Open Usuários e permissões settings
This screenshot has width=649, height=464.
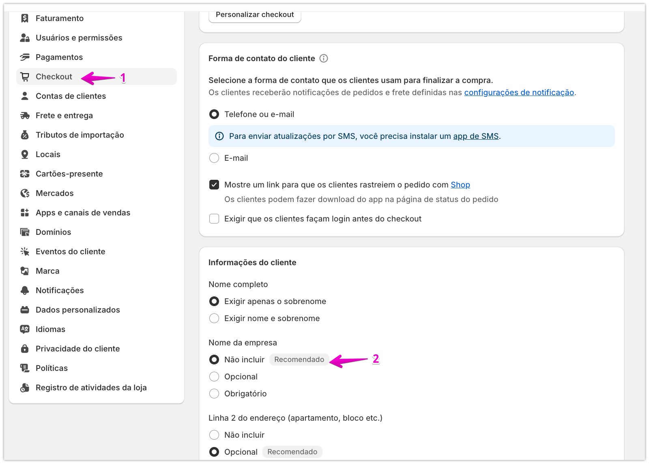click(79, 38)
